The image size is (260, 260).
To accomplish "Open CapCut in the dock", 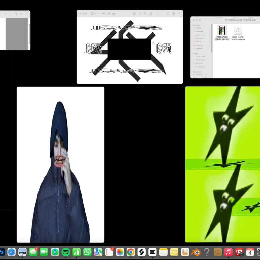I will 152,252.
